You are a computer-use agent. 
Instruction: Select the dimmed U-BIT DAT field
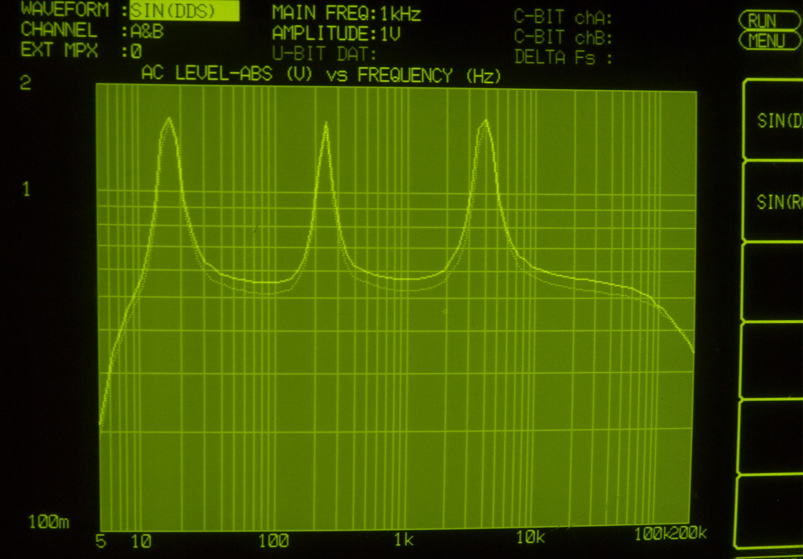324,54
